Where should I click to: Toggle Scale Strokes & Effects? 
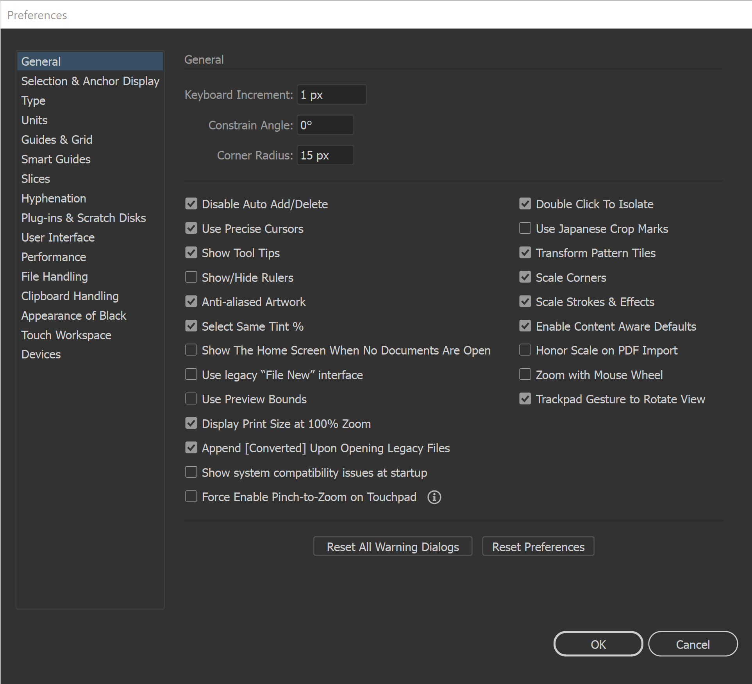pyautogui.click(x=525, y=301)
